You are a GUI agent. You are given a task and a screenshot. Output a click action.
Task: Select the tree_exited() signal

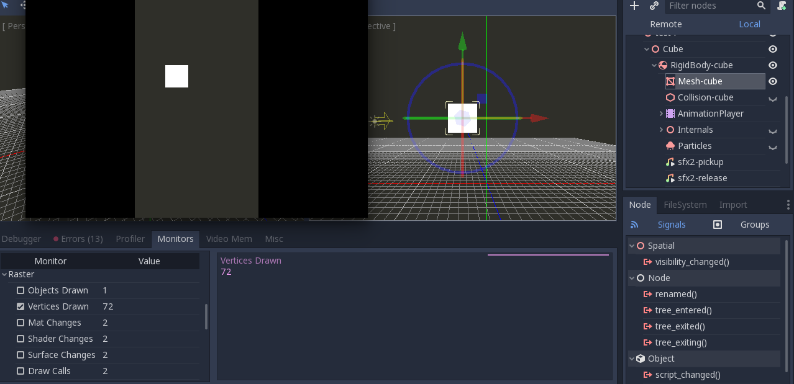coord(680,326)
